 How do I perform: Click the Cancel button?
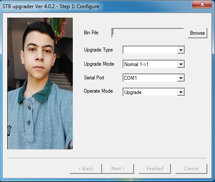point(191,169)
